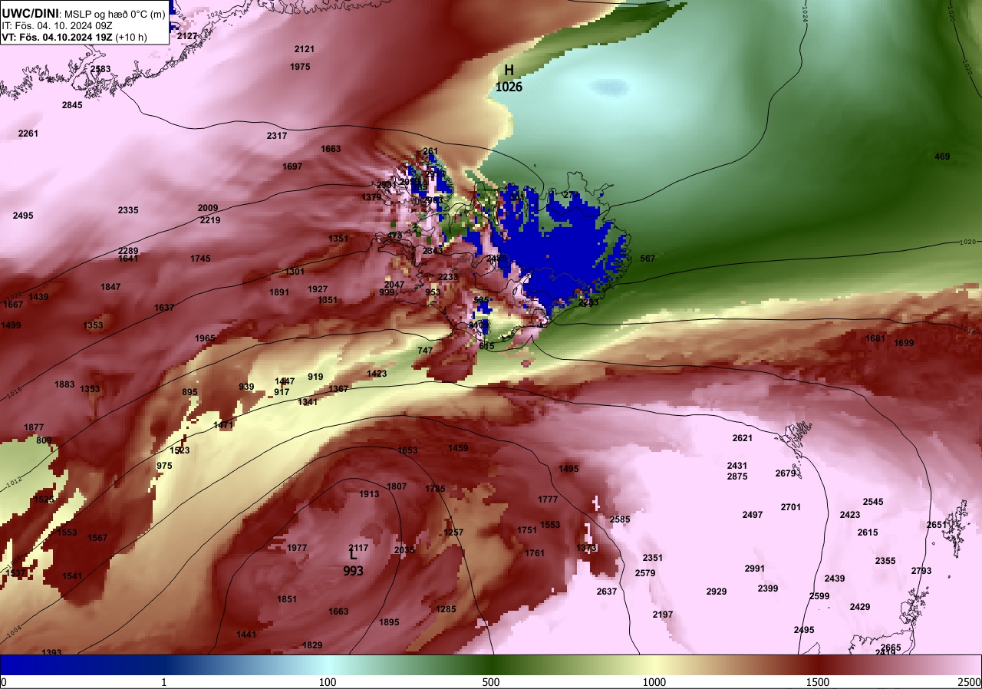Click the map value 1697
This screenshot has height=689, width=982.
(292, 166)
